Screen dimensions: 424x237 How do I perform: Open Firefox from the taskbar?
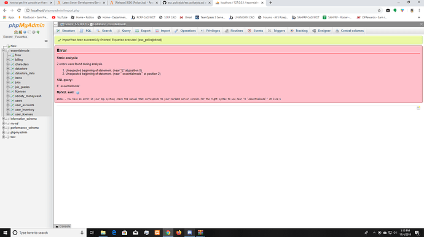[x=179, y=233]
